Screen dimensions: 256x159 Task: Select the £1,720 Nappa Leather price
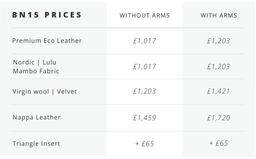click(218, 118)
